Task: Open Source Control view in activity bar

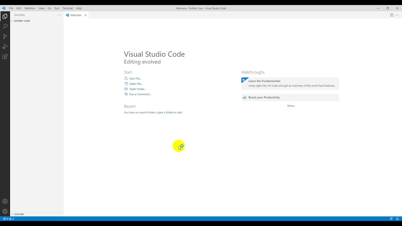Action: pos(5,36)
